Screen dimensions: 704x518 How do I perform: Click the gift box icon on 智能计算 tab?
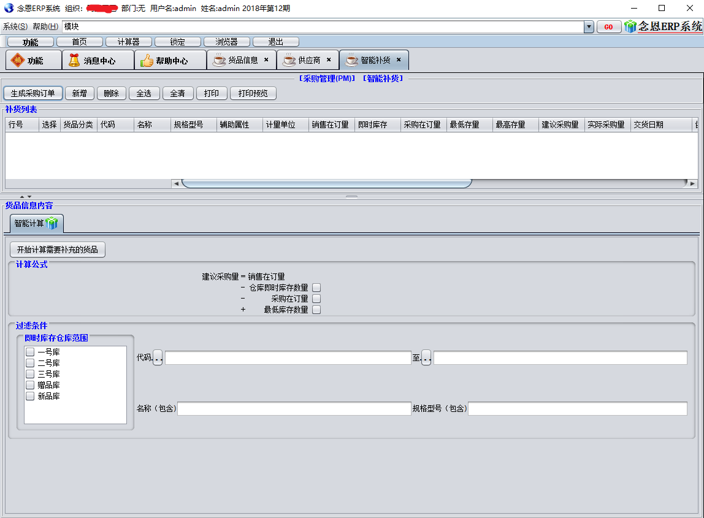click(52, 224)
